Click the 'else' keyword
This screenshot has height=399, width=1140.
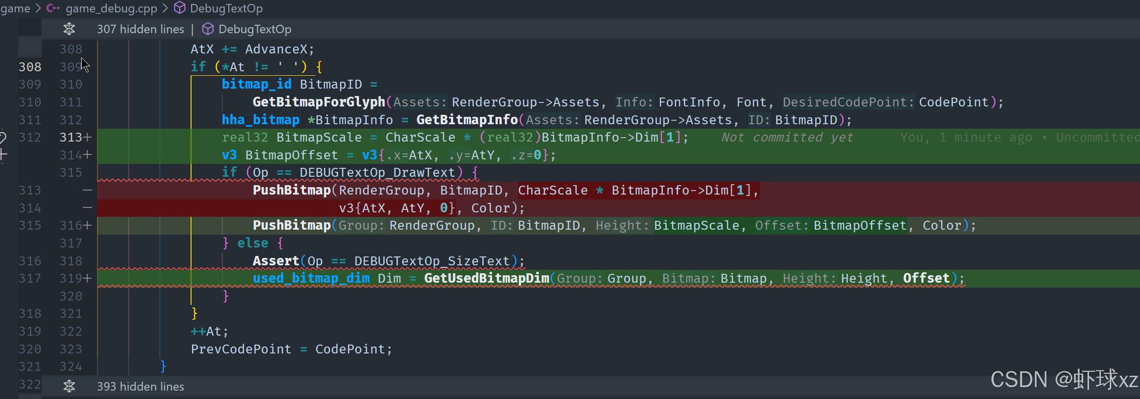(x=252, y=243)
